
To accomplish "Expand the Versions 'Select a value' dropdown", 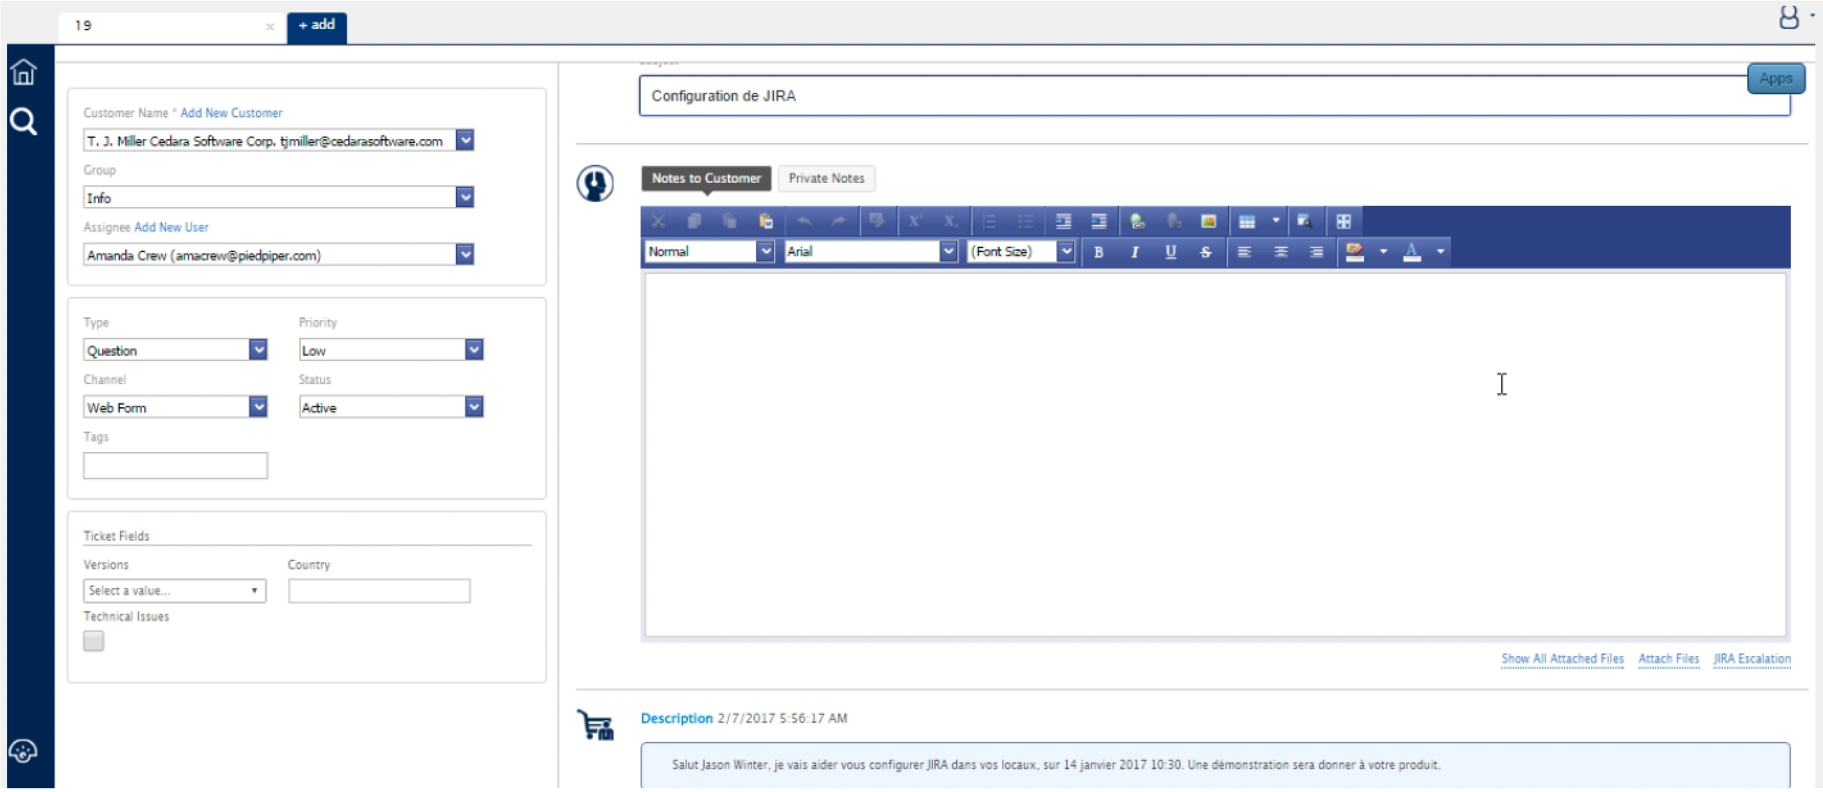I will (174, 590).
